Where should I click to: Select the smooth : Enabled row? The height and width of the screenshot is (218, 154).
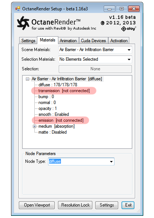click(54, 114)
